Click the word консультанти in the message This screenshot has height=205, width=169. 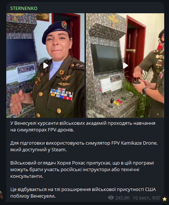coord(26,176)
